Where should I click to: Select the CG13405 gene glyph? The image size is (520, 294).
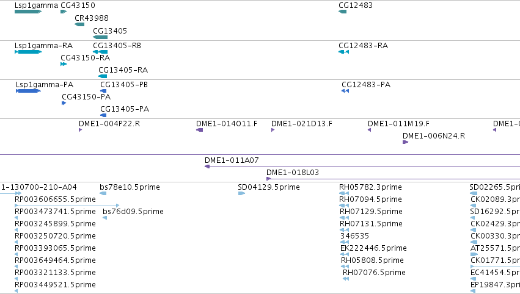point(100,37)
